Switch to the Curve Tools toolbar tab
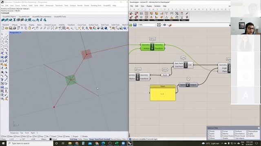261x146 pixels. click(x=82, y=25)
